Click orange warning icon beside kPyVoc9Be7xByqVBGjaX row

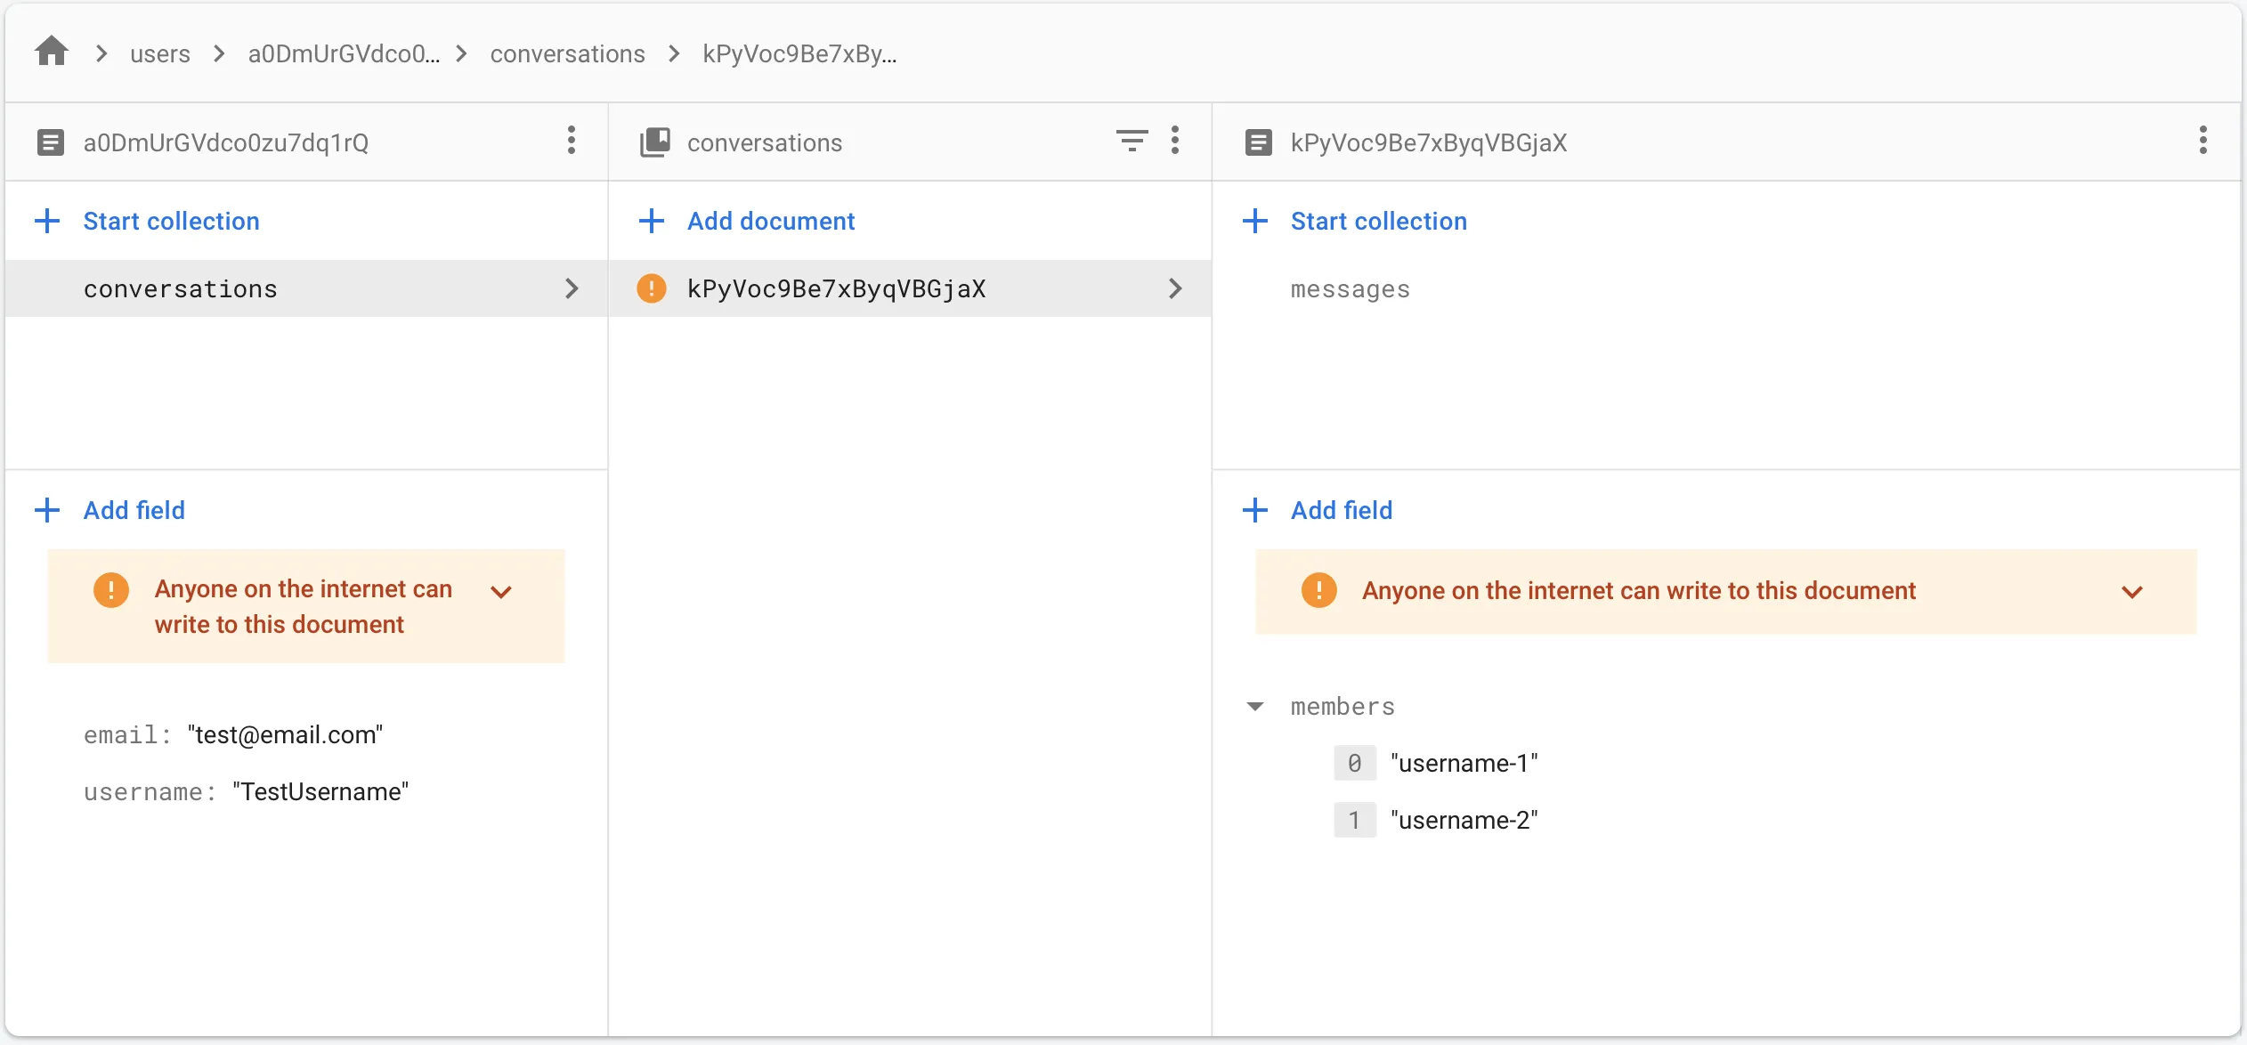click(652, 288)
